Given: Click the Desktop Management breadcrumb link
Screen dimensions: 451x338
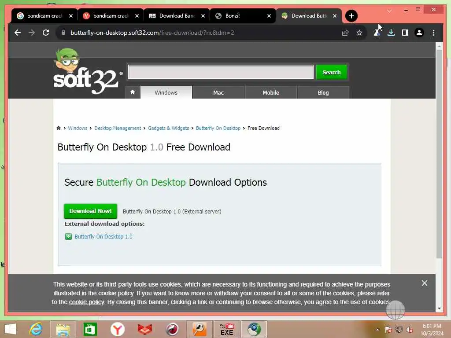Looking at the screenshot, I should click(118, 128).
